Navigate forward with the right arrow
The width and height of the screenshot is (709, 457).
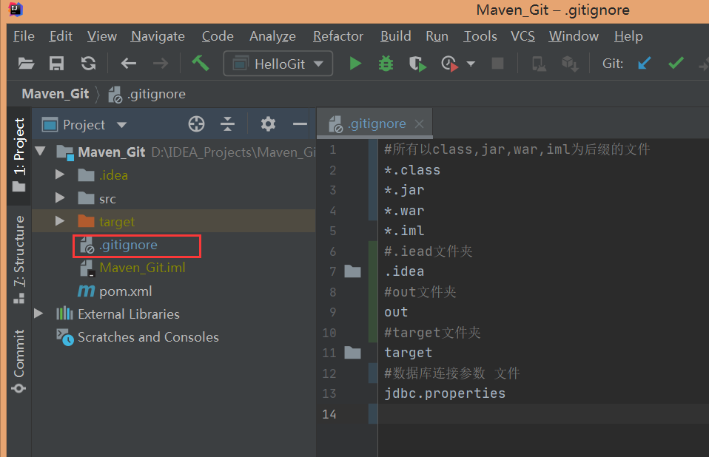[x=161, y=64]
